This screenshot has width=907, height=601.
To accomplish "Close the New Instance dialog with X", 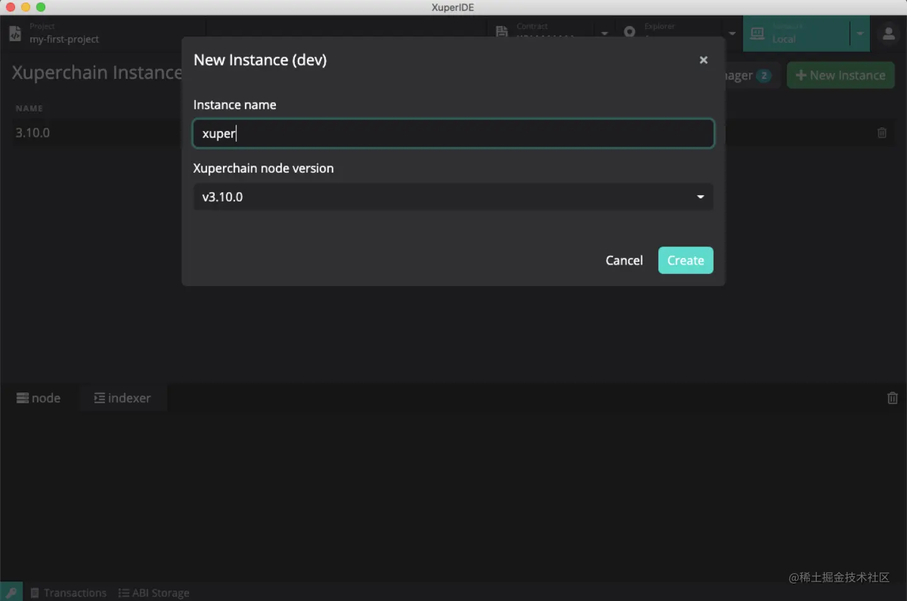I will tap(704, 60).
